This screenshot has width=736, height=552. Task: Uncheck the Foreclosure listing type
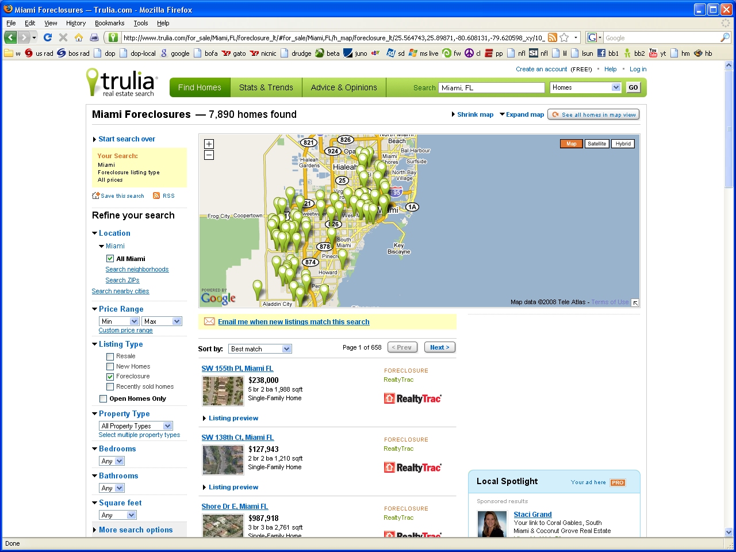110,377
